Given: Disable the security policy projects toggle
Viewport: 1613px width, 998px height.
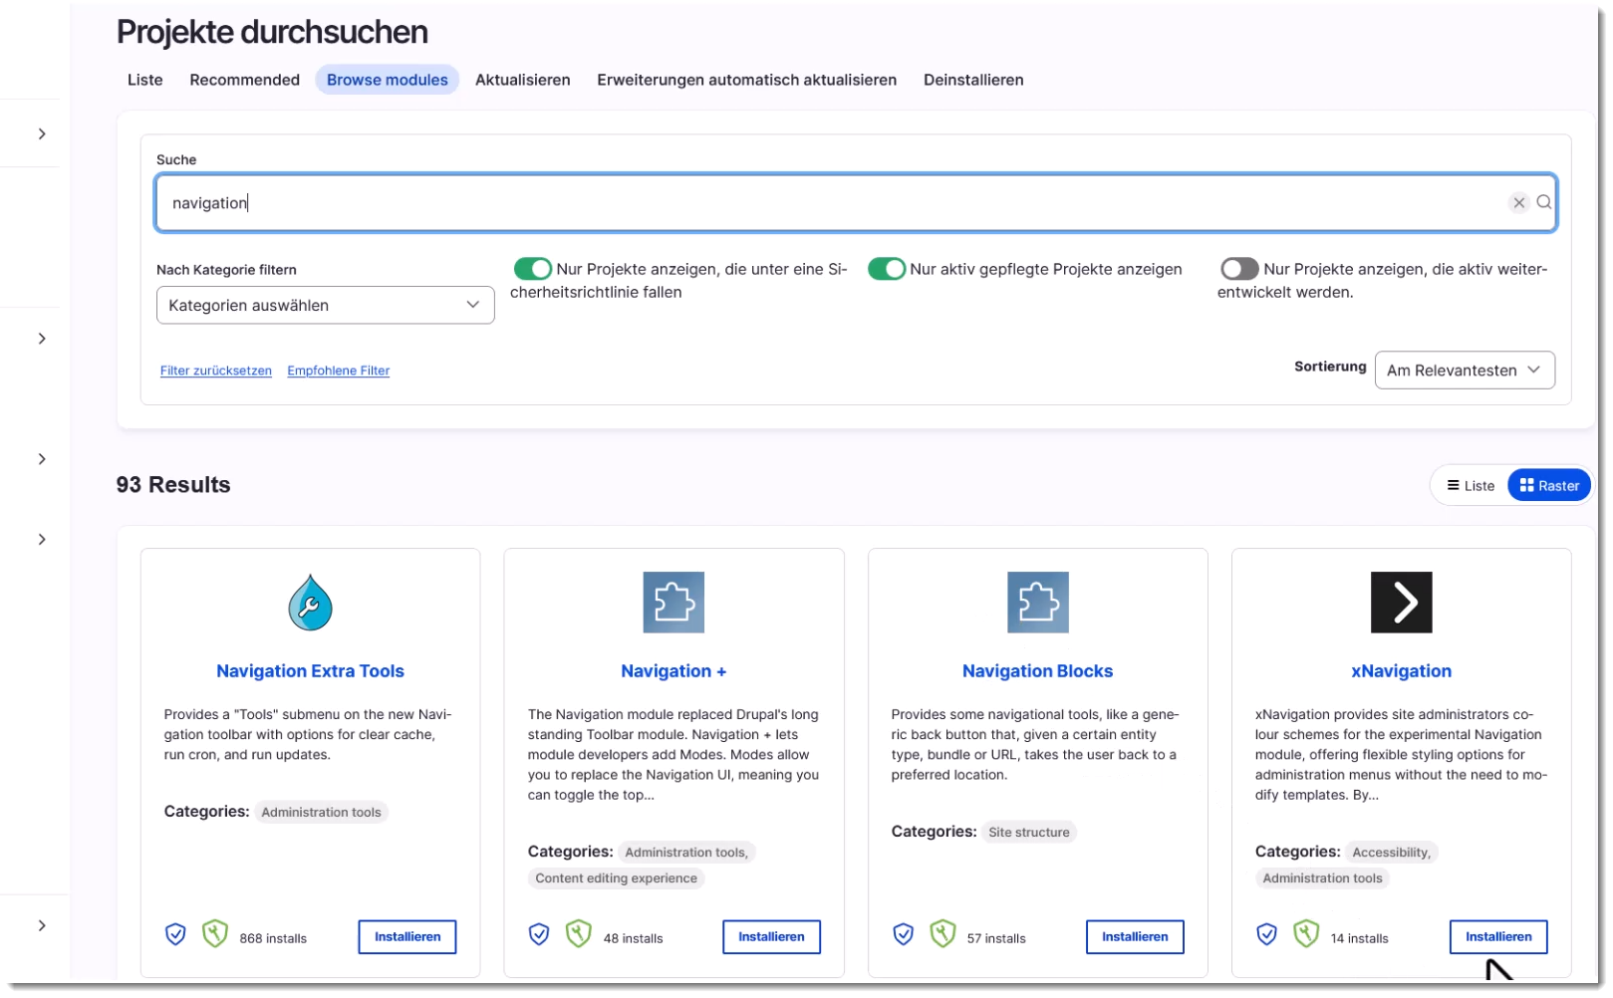Looking at the screenshot, I should coord(533,269).
